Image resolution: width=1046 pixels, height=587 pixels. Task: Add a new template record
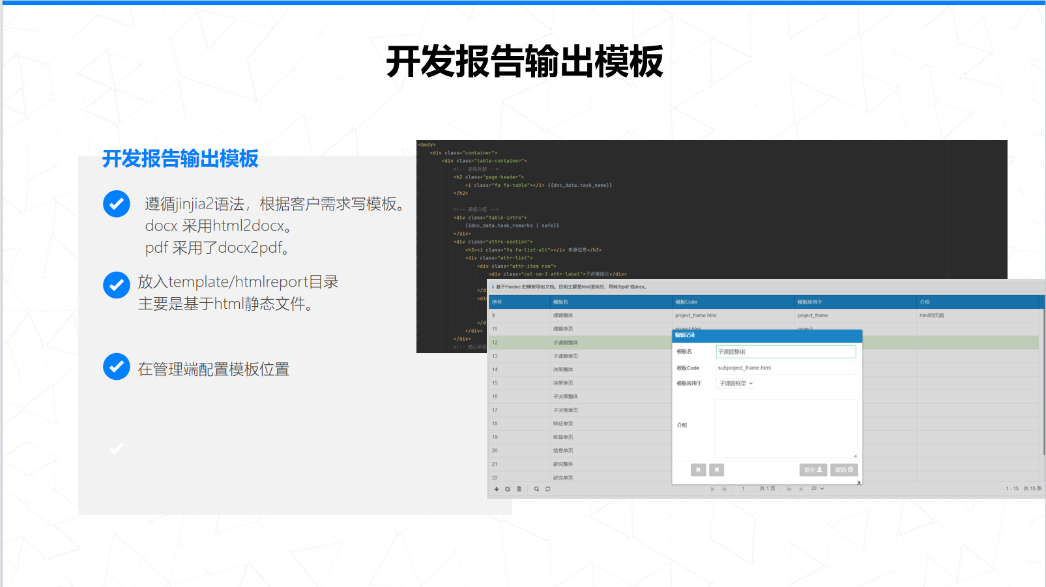(496, 489)
